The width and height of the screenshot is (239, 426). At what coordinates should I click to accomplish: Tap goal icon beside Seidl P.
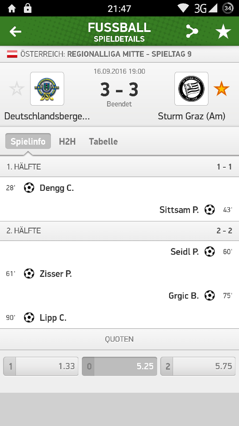(x=209, y=252)
